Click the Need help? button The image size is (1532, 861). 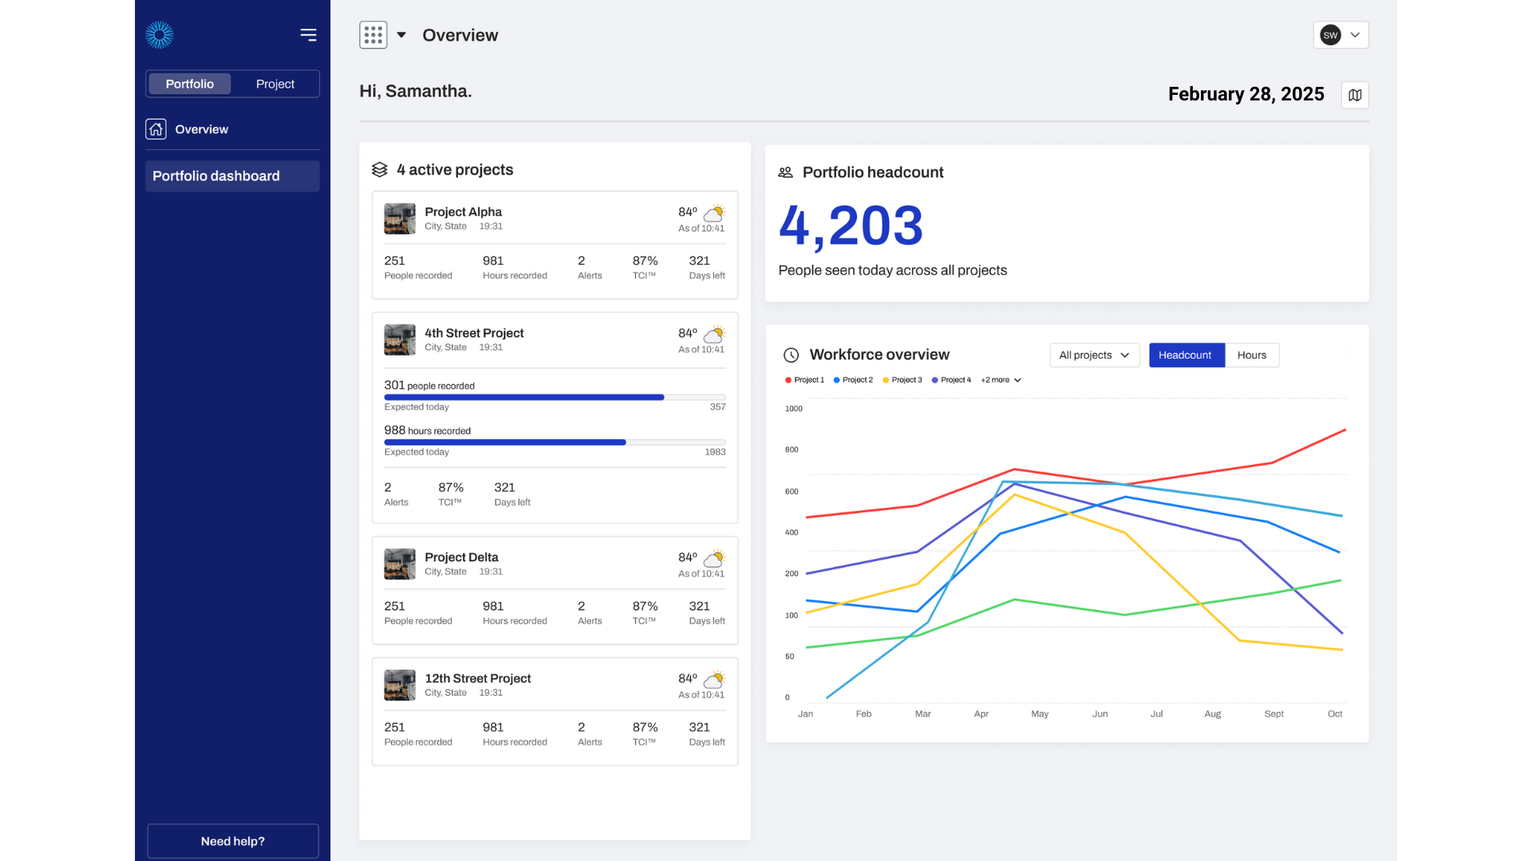click(x=232, y=841)
